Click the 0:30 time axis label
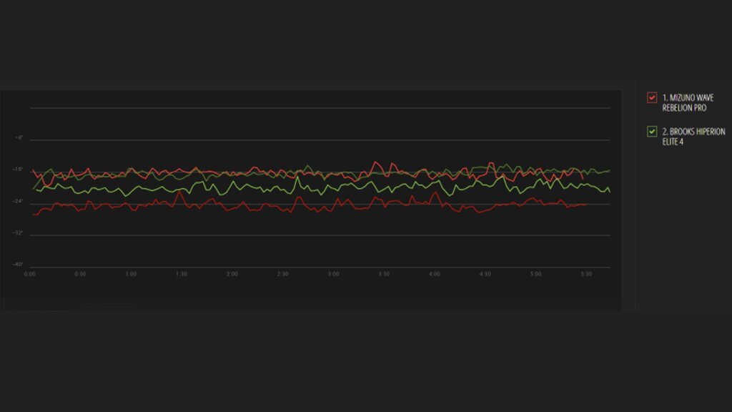The height and width of the screenshot is (412, 732). (x=81, y=273)
